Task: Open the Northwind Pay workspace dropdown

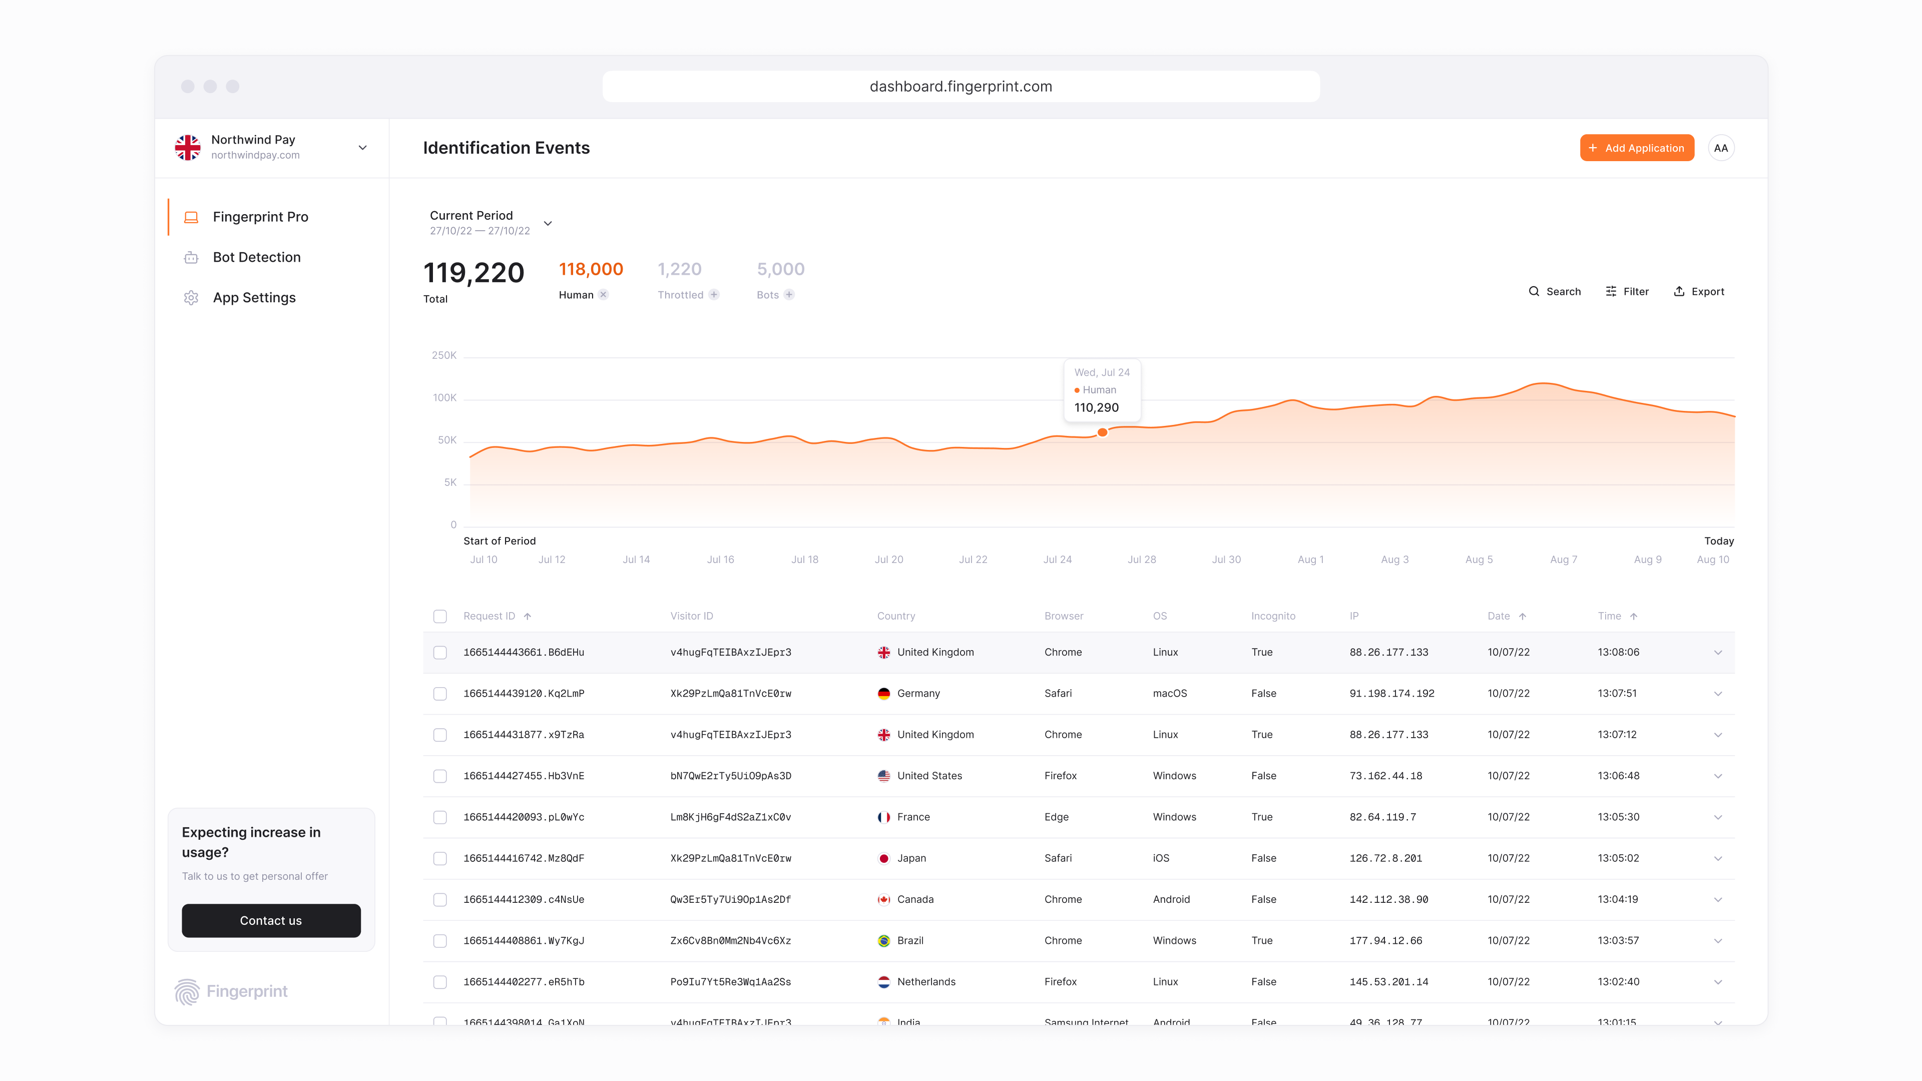Action: (362, 148)
